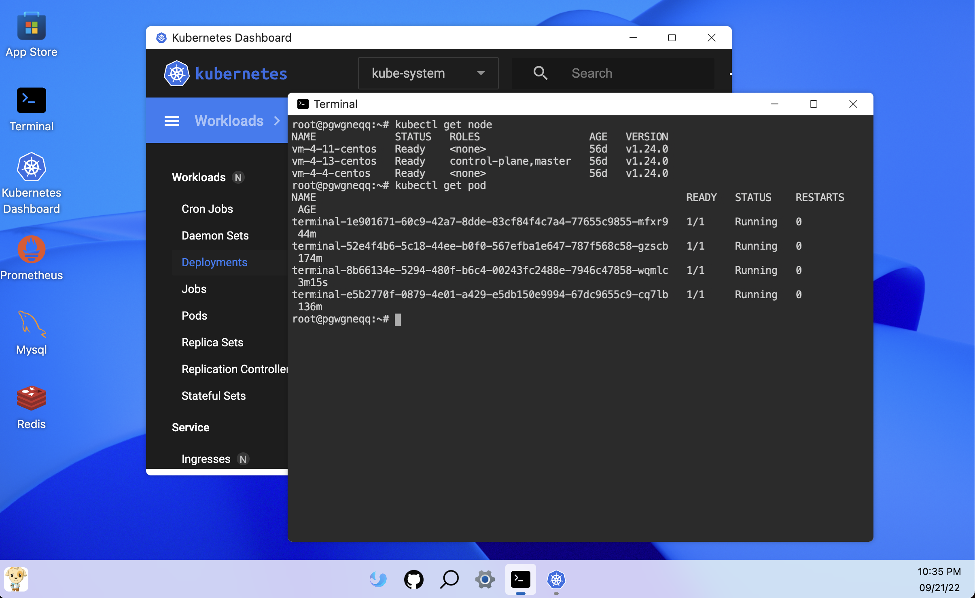Minimize the Terminal window
The width and height of the screenshot is (975, 598).
pyautogui.click(x=774, y=104)
